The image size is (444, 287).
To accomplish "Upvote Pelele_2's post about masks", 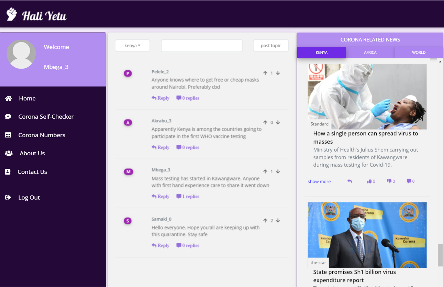I will point(265,73).
